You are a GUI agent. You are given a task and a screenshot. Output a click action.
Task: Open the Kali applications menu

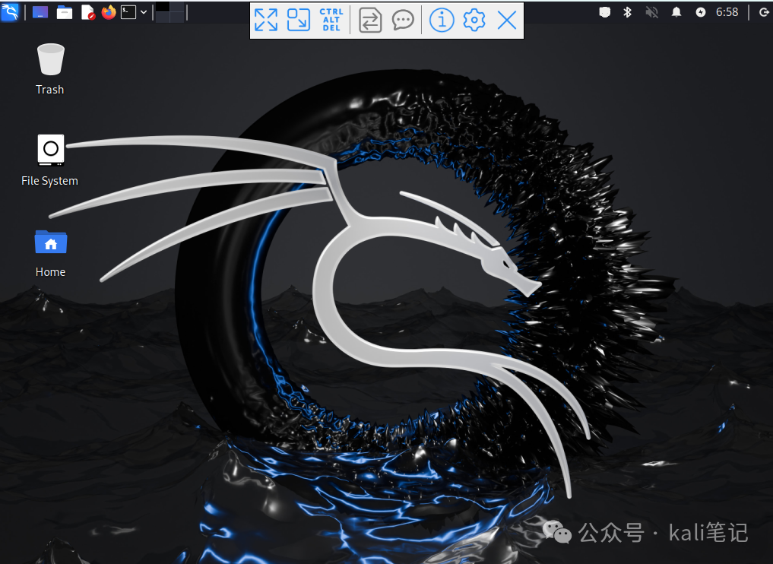click(10, 11)
